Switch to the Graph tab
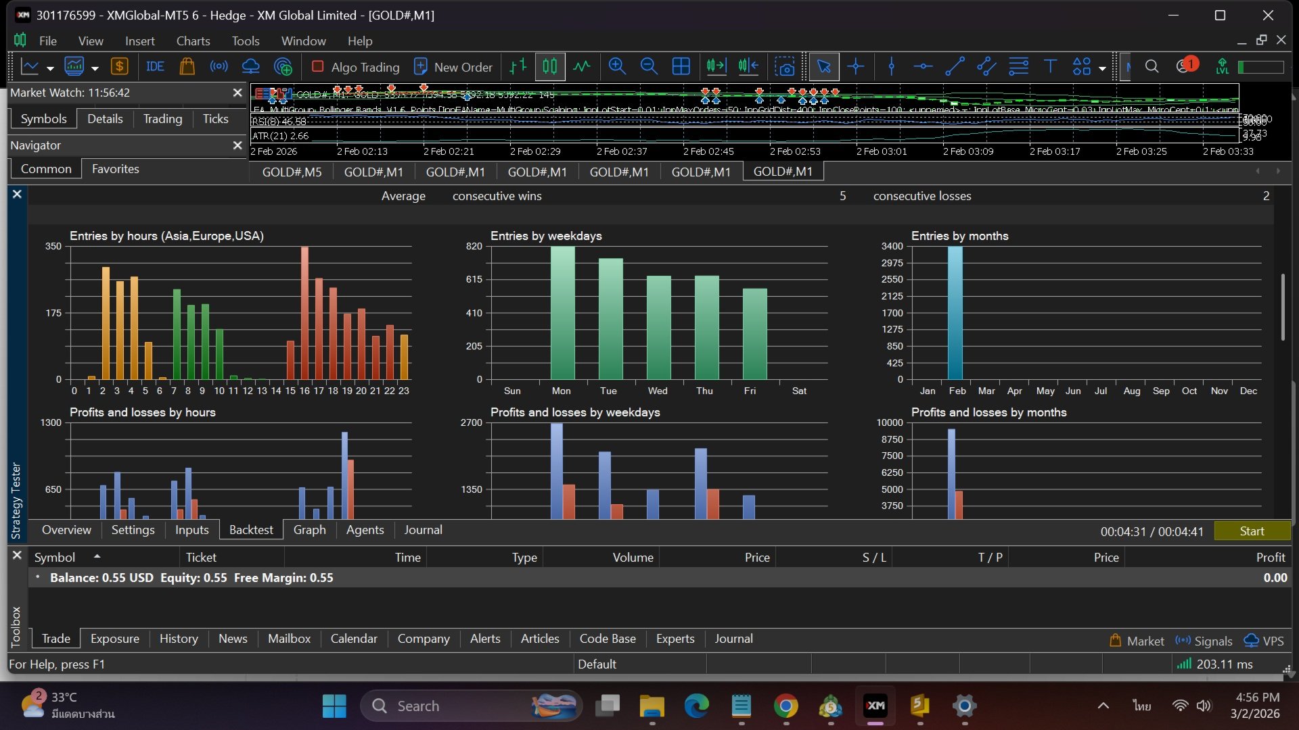The height and width of the screenshot is (730, 1299). coord(309,530)
